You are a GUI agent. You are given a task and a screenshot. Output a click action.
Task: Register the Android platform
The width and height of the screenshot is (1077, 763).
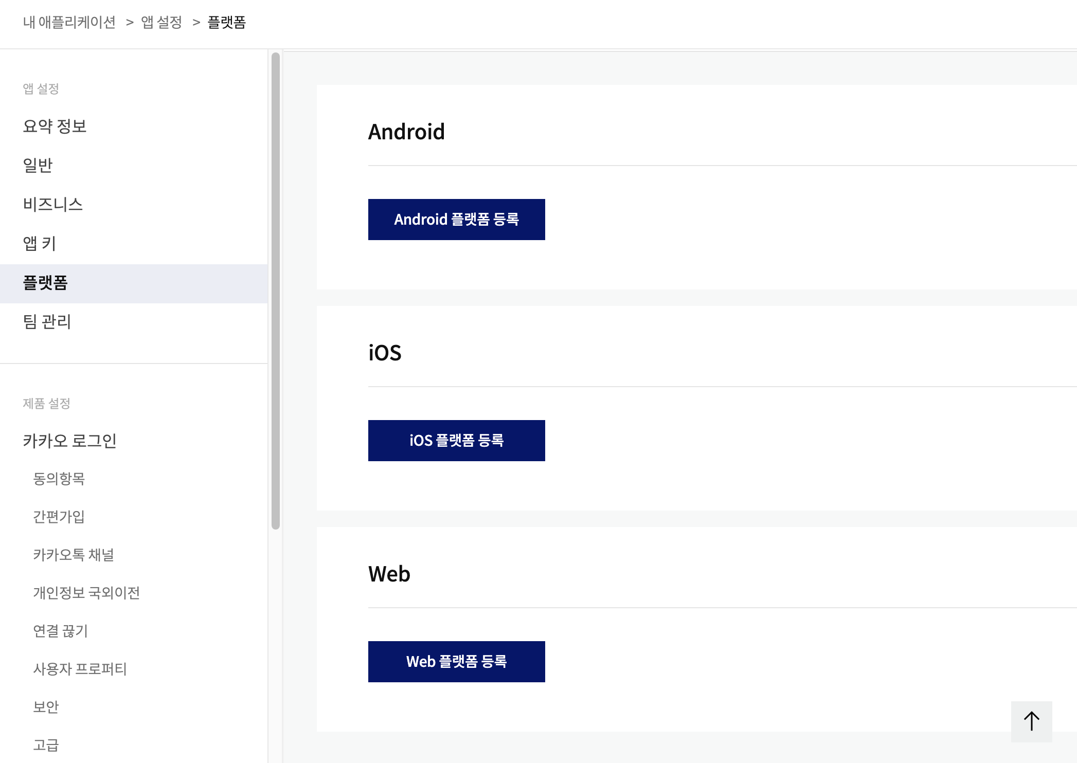[456, 220]
